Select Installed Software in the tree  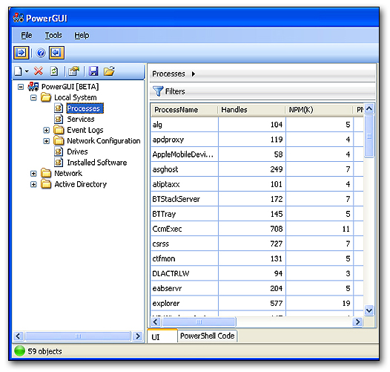(97, 163)
